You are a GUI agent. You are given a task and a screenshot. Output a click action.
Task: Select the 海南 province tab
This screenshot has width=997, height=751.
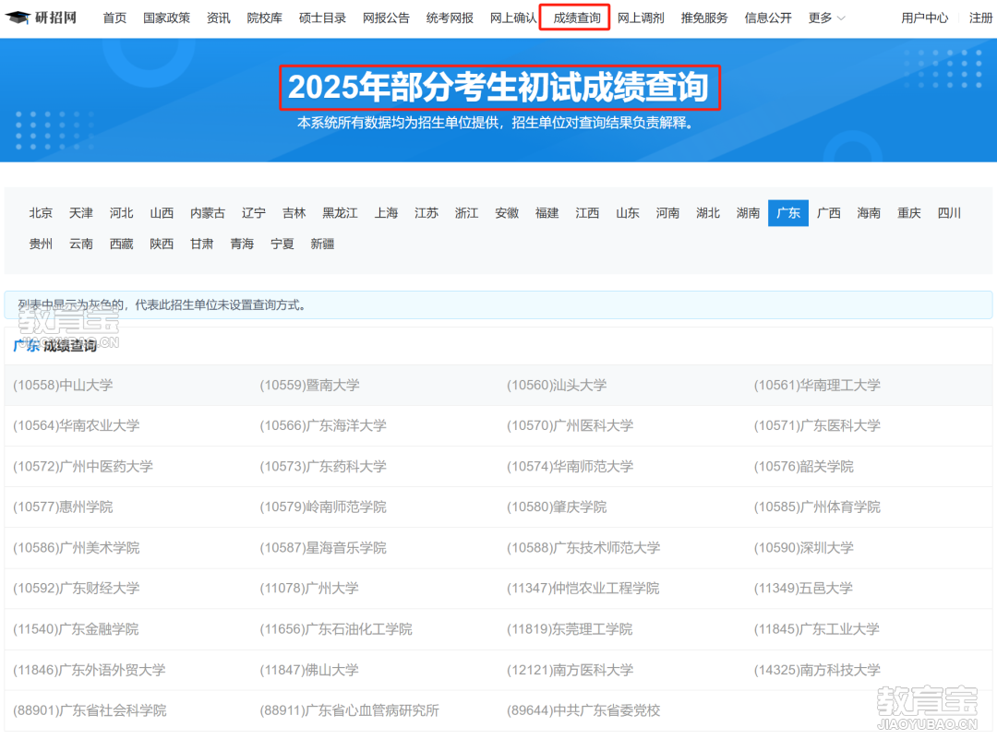[869, 213]
